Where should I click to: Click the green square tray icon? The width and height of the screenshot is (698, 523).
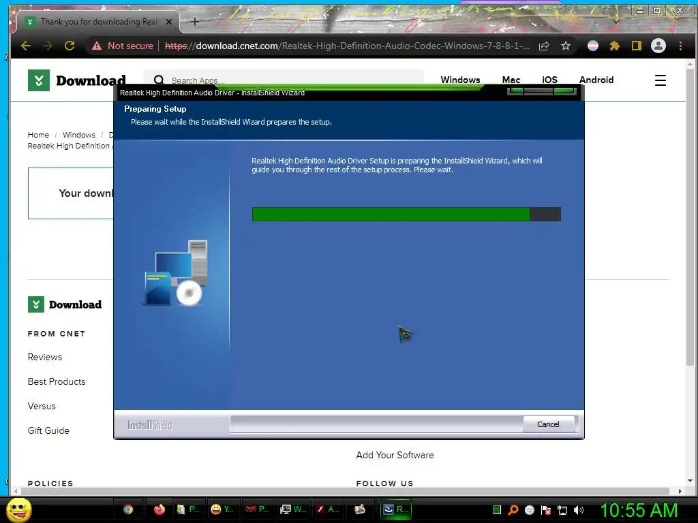497,510
